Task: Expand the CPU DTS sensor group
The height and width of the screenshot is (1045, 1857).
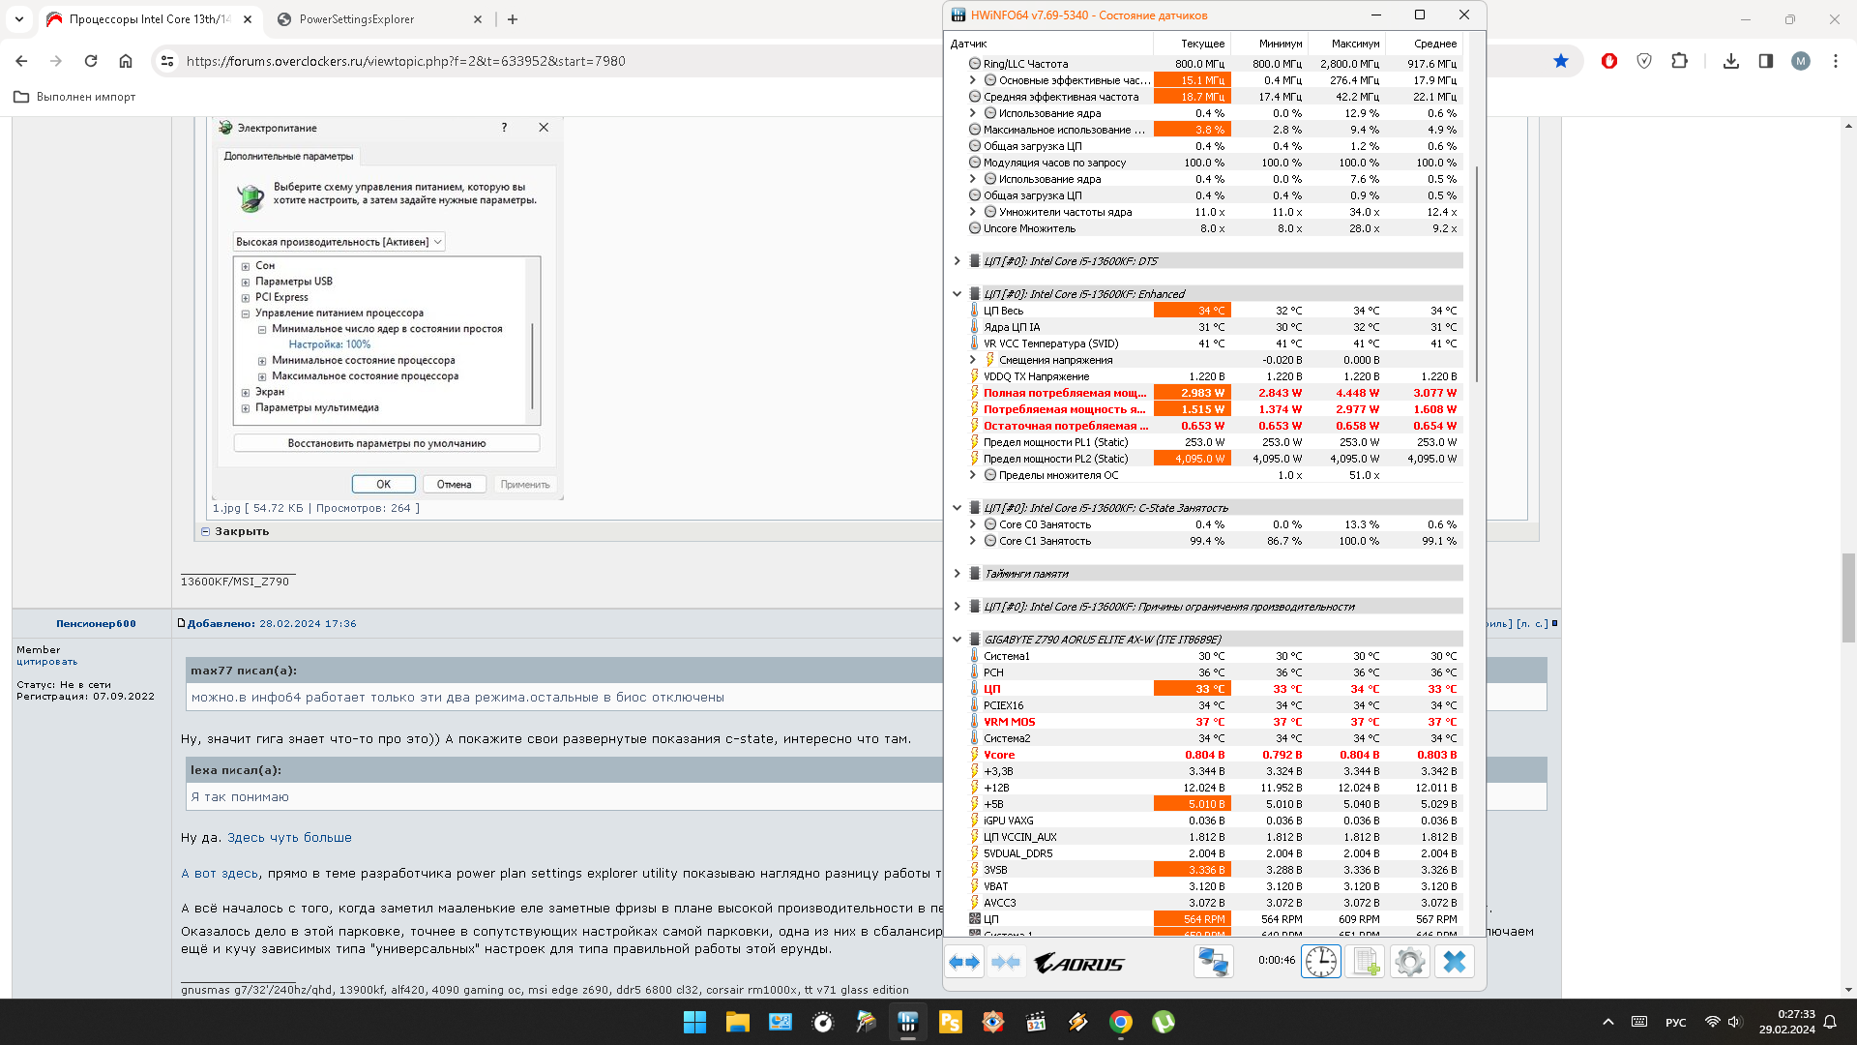Action: (x=957, y=260)
